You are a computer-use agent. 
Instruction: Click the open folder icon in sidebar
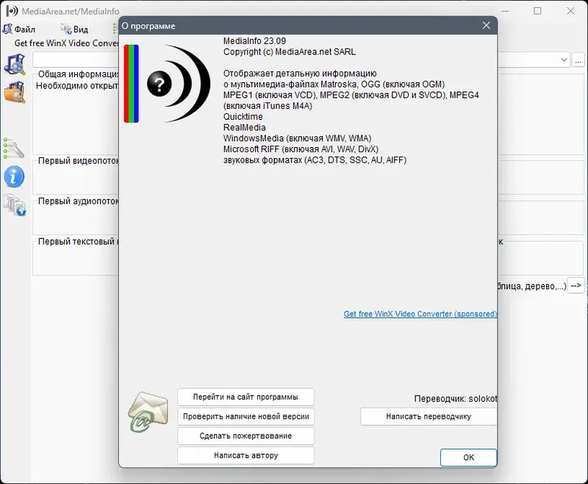(15, 92)
